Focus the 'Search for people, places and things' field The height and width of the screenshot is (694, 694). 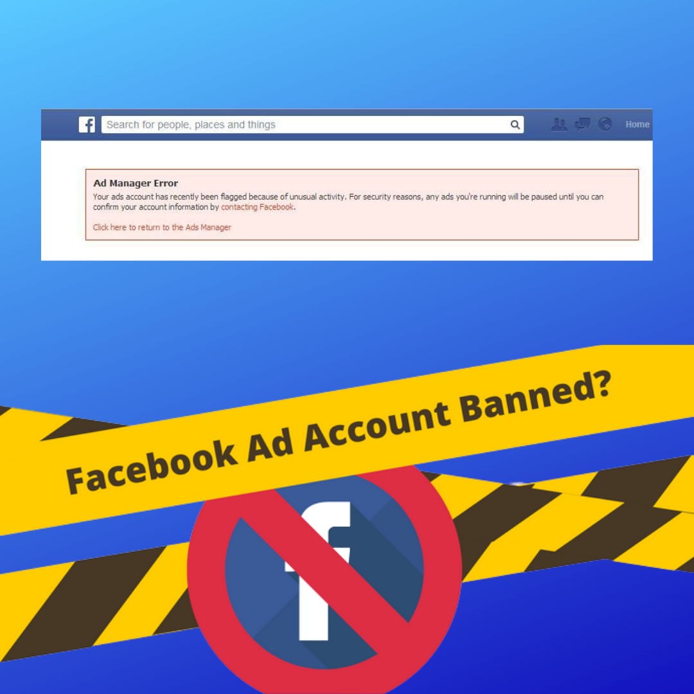(312, 125)
